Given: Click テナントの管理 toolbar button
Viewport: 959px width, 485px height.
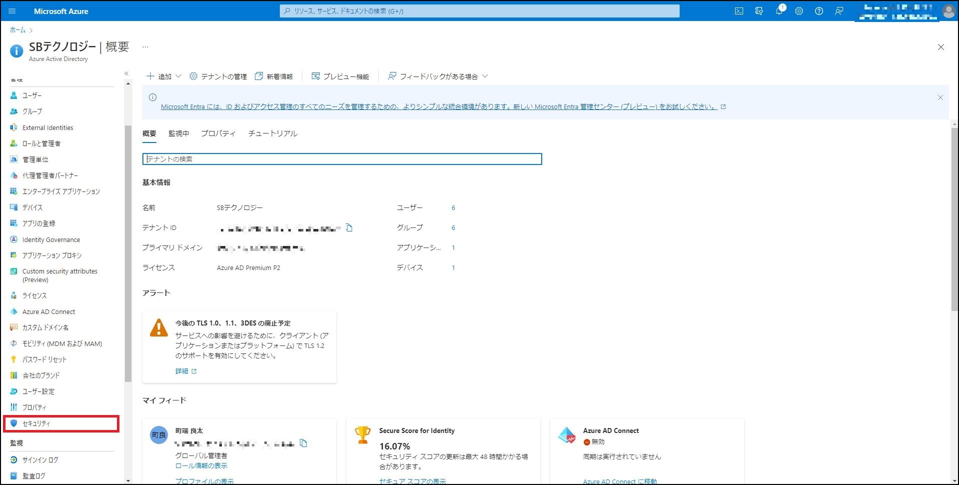Looking at the screenshot, I should (x=218, y=76).
